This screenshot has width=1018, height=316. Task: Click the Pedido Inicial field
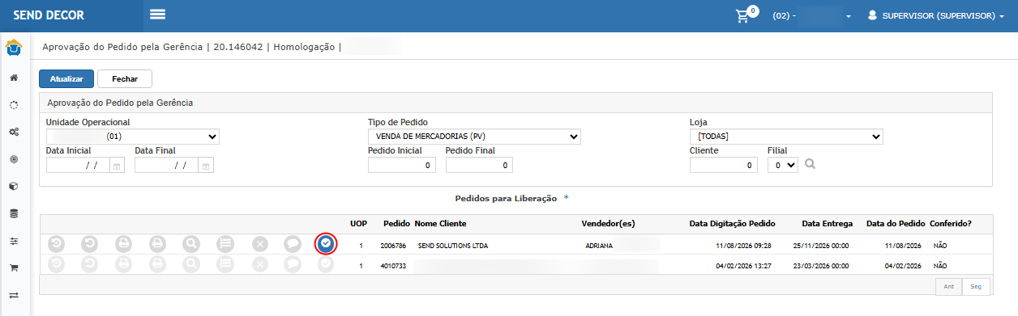[x=402, y=166]
